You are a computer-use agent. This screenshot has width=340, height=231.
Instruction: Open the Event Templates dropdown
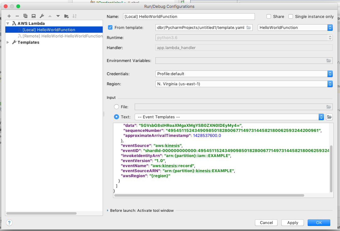coord(229,117)
